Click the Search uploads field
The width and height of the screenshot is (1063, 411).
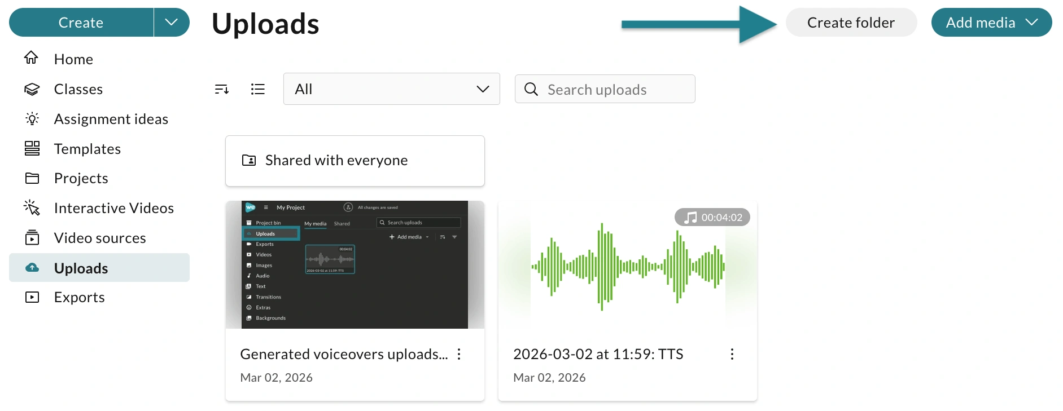click(x=605, y=89)
